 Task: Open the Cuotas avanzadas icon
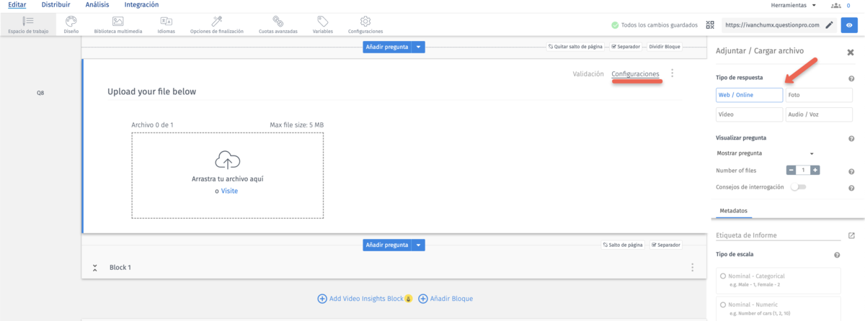tap(278, 21)
